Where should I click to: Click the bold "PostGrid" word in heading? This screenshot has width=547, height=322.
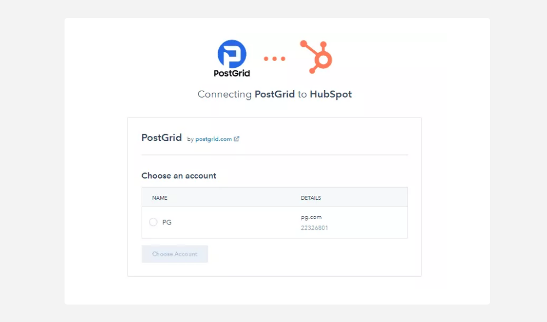pyautogui.click(x=275, y=94)
